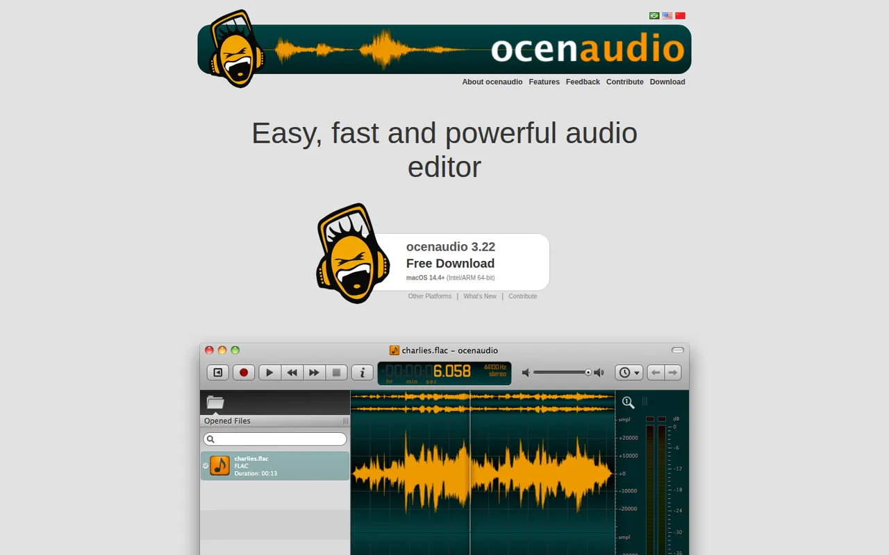
Task: Choose the Chinese flag language option
Action: (680, 15)
